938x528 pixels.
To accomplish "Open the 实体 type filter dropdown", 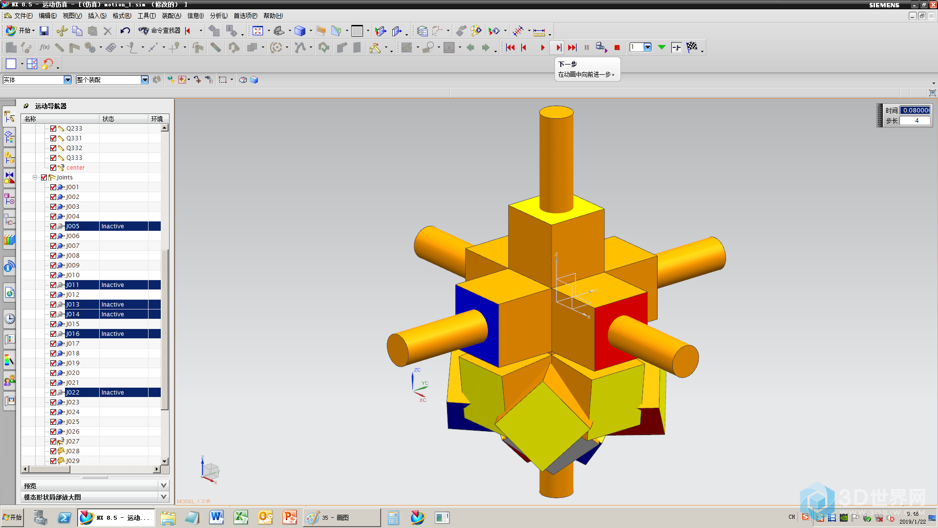I will (x=67, y=80).
